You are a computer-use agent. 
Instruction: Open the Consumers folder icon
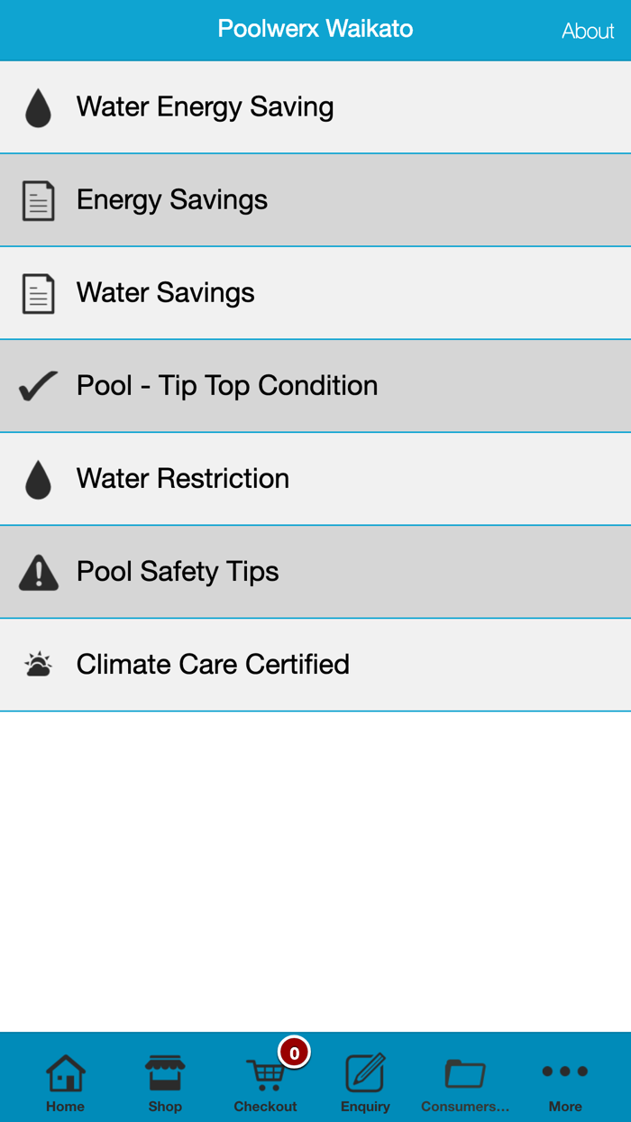[x=465, y=1073]
